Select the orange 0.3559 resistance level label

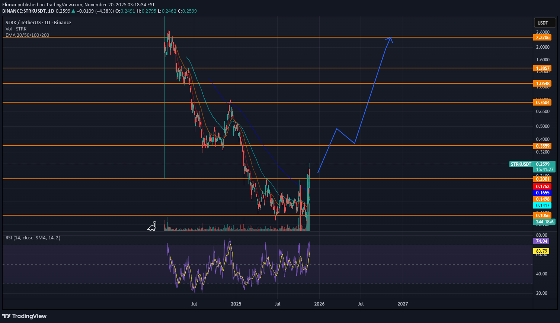(x=542, y=146)
